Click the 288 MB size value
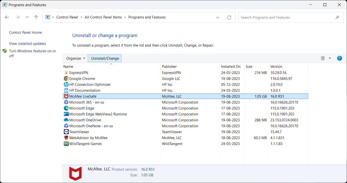The height and width of the screenshot is (183, 347). click(261, 120)
